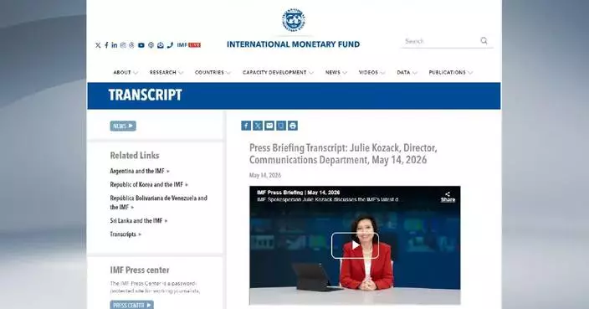Open IMF podcast icon in header

(x=151, y=45)
